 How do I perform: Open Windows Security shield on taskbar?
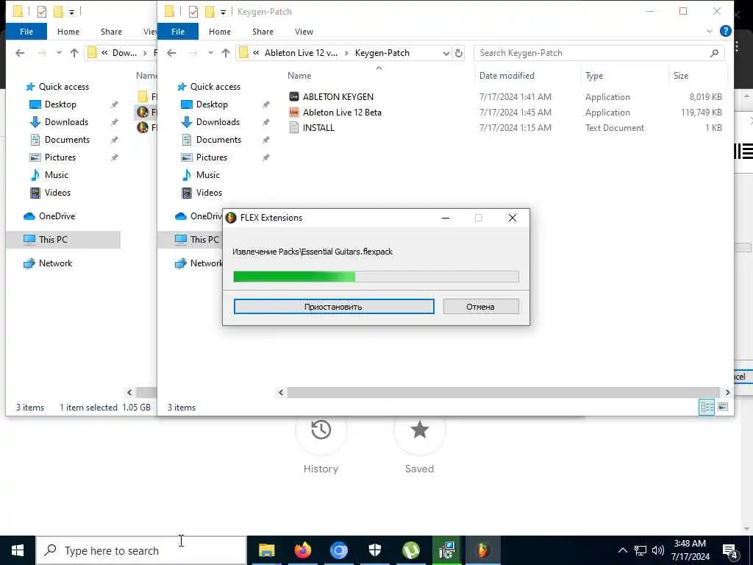(x=374, y=550)
